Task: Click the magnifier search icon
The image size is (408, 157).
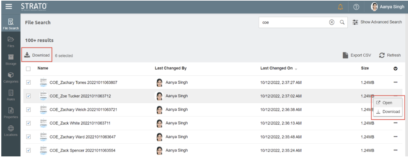Action: coord(342,22)
